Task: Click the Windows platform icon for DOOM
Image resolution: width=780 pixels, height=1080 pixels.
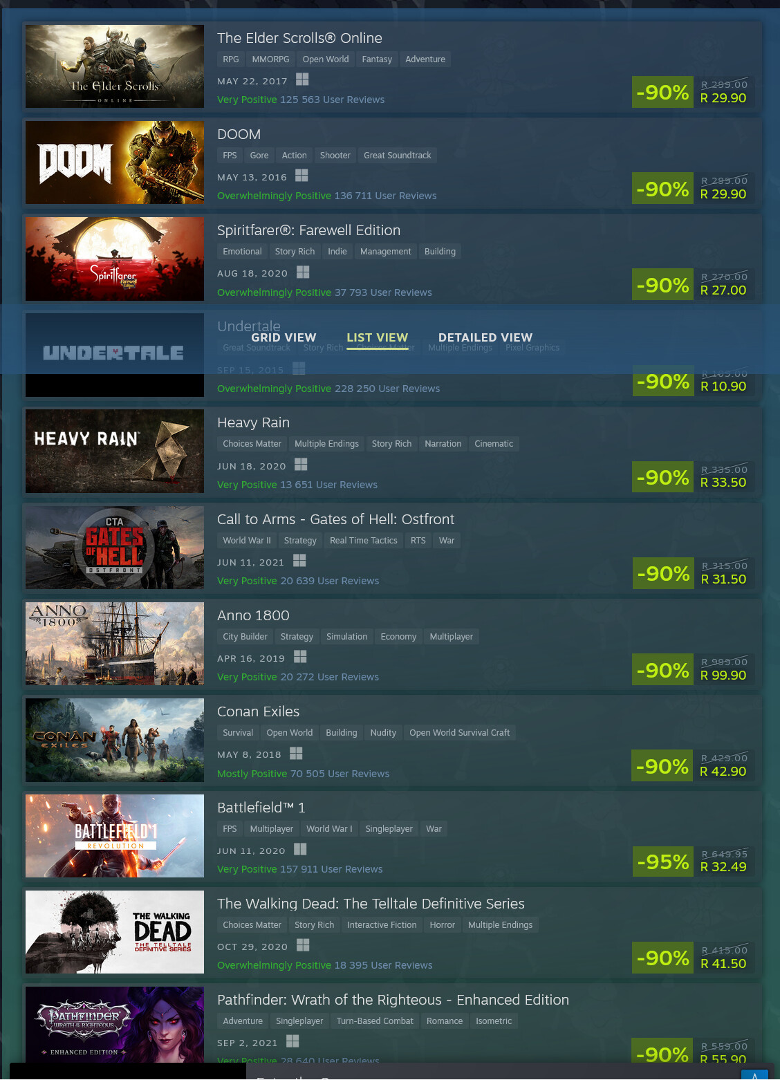Action: (x=301, y=176)
